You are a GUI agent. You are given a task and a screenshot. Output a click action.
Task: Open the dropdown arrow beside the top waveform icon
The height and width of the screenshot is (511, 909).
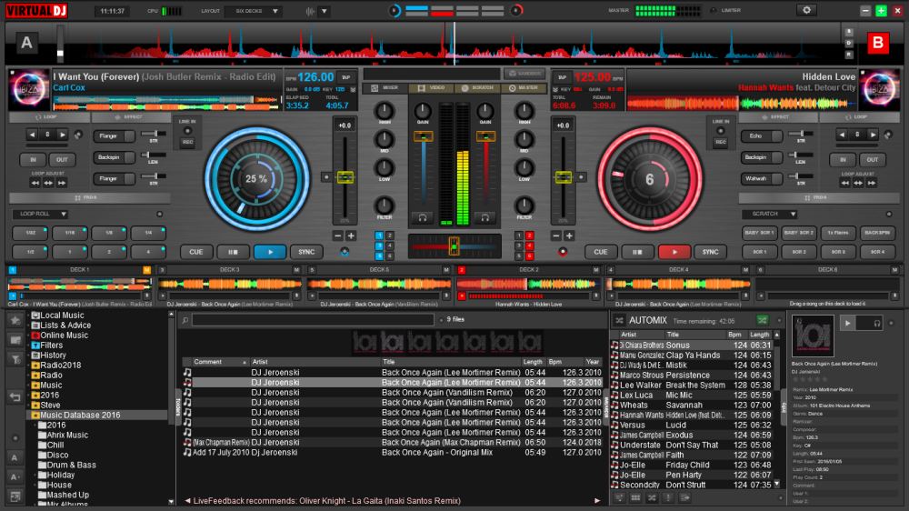[325, 11]
